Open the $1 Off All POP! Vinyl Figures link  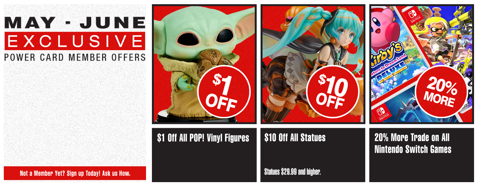tap(203, 138)
